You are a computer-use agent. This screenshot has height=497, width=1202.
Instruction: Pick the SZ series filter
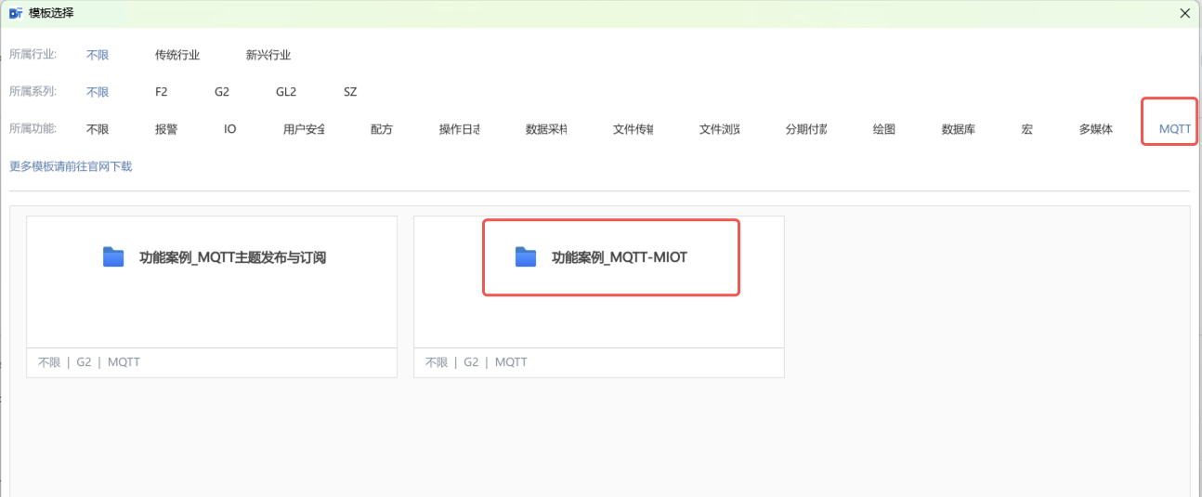pos(350,92)
